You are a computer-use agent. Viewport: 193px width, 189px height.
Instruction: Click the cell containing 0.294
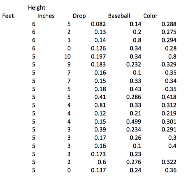[169, 40]
